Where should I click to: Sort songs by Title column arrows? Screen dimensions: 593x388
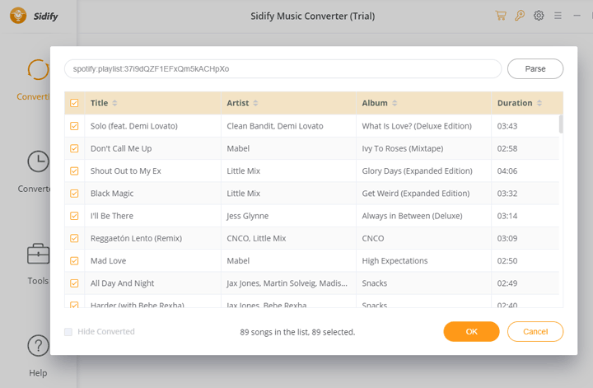coord(114,103)
